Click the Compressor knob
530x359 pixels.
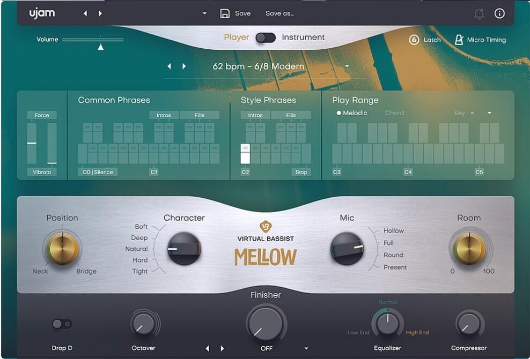click(469, 324)
